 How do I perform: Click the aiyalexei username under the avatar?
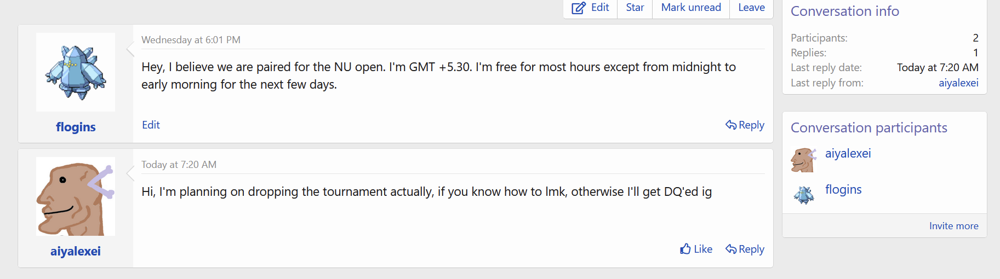76,251
